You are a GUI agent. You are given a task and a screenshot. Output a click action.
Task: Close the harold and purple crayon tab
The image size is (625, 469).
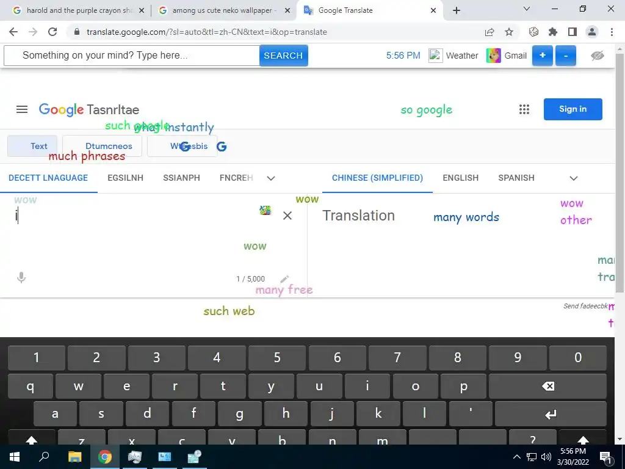coord(142,11)
